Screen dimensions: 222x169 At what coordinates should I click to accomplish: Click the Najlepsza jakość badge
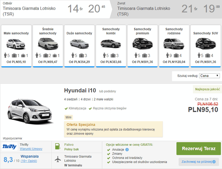click(207, 89)
